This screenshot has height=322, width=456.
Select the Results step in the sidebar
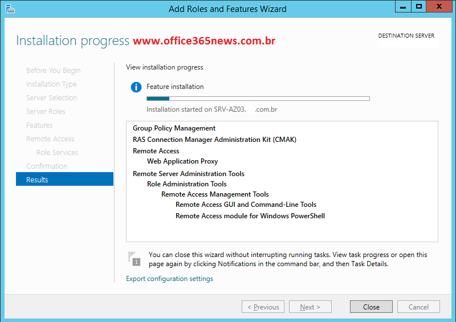(x=64, y=179)
